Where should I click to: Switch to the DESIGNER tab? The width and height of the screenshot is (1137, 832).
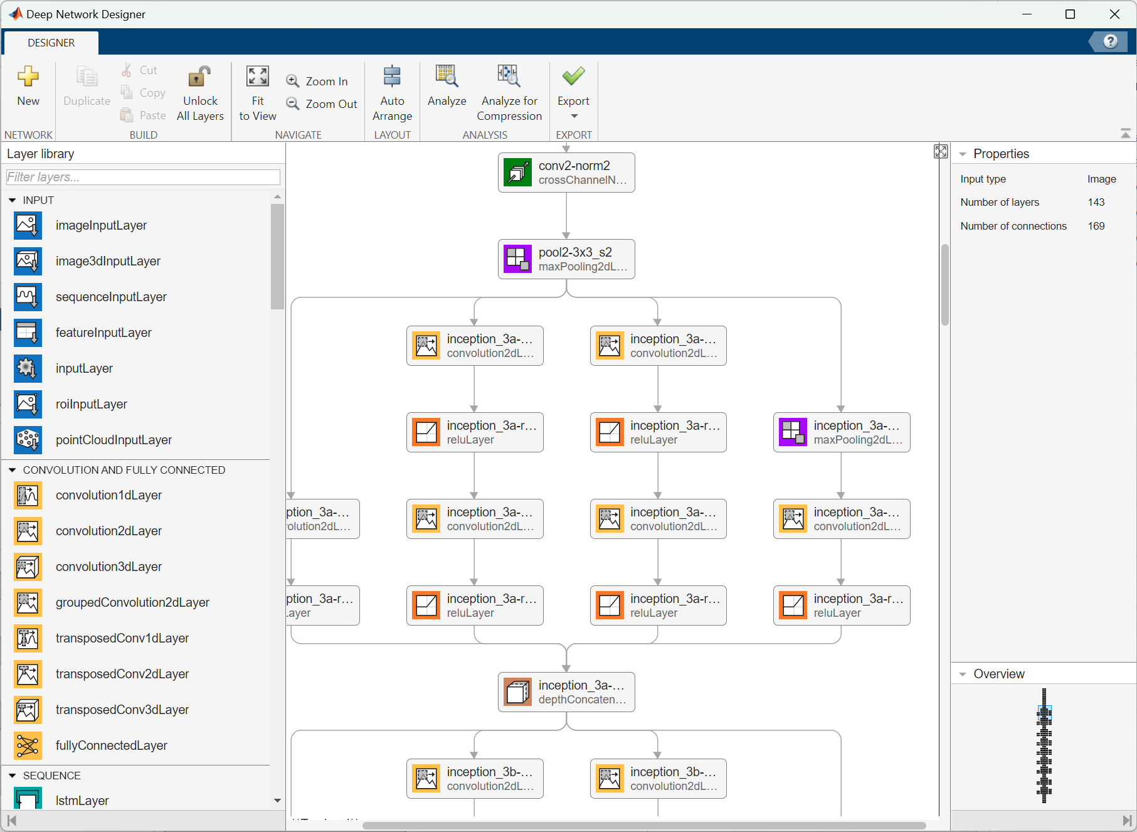point(51,43)
